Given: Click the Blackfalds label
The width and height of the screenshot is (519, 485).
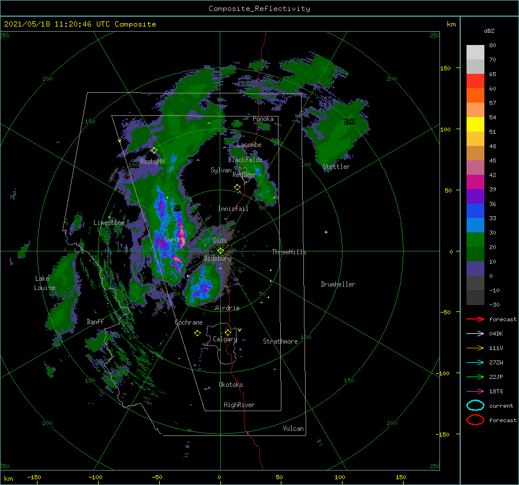Looking at the screenshot, I should (245, 160).
